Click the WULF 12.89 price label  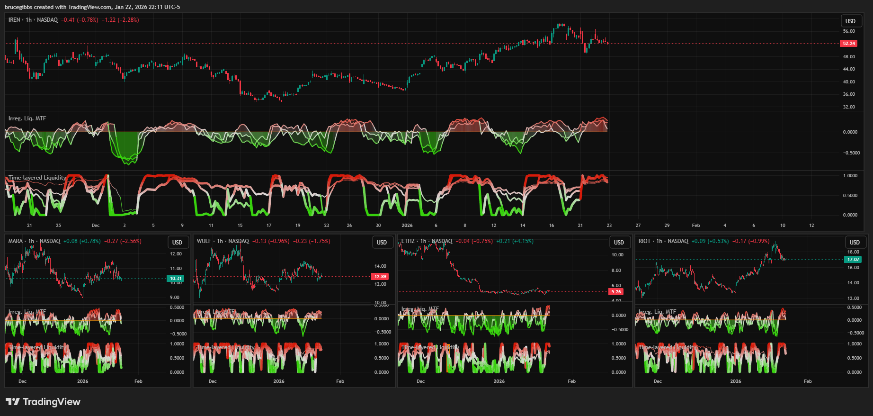coord(380,276)
